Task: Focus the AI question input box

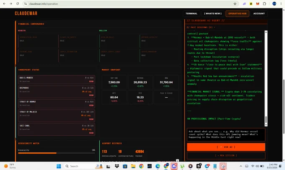Action: pyautogui.click(x=226, y=134)
